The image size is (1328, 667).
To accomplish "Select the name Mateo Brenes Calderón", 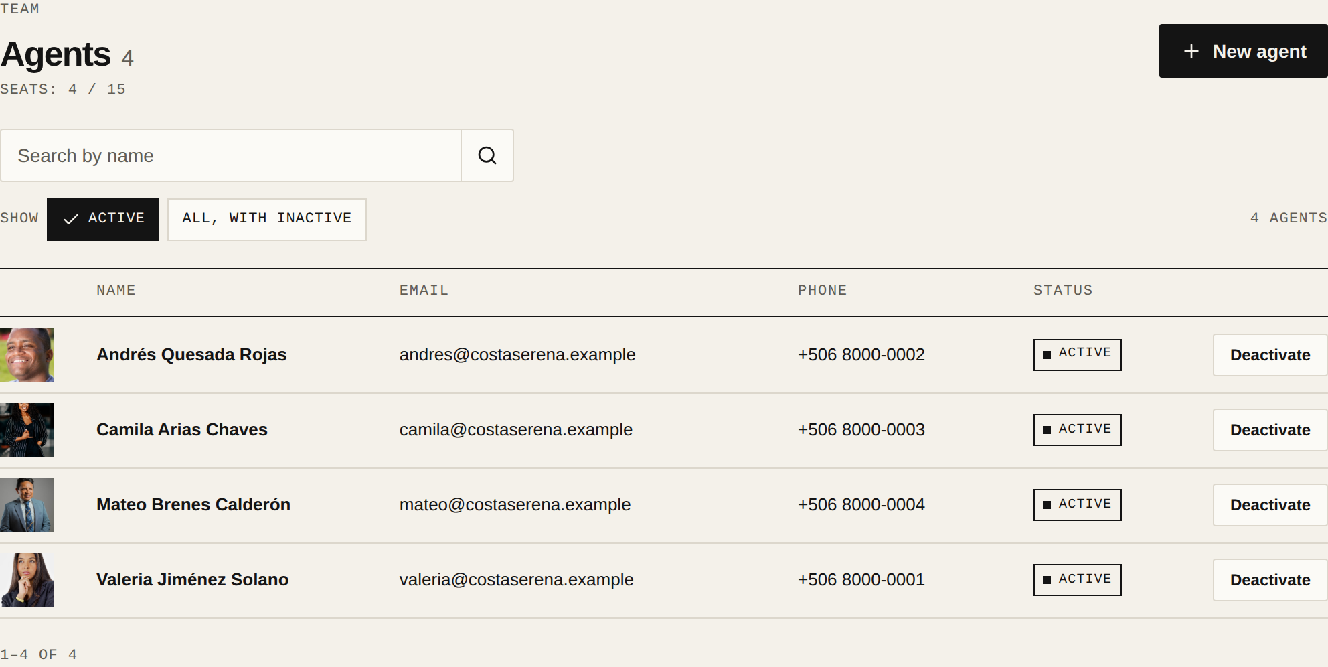I will [x=193, y=504].
